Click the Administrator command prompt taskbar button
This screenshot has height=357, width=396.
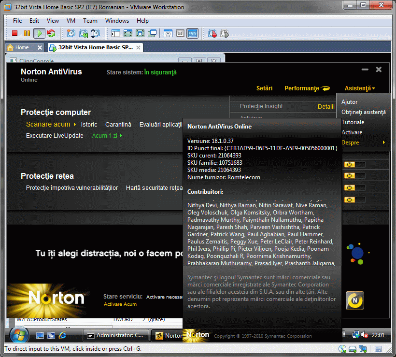(116, 335)
